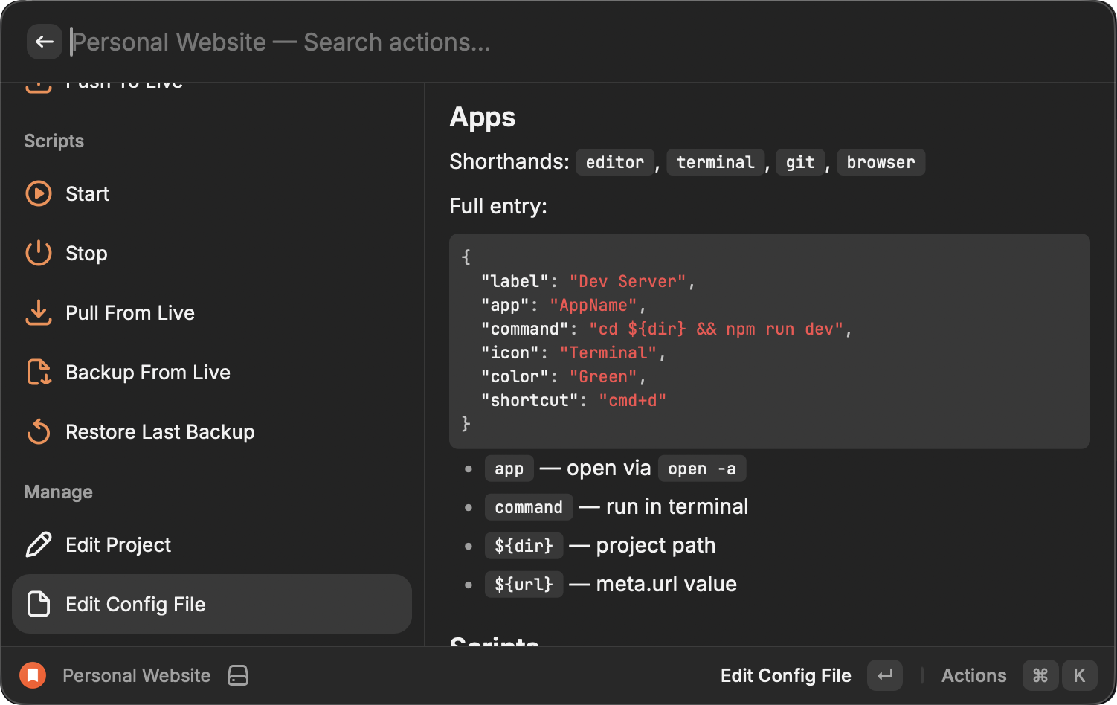The image size is (1117, 705).
Task: Click the document icon beside Edit Config File
Action: tap(38, 604)
